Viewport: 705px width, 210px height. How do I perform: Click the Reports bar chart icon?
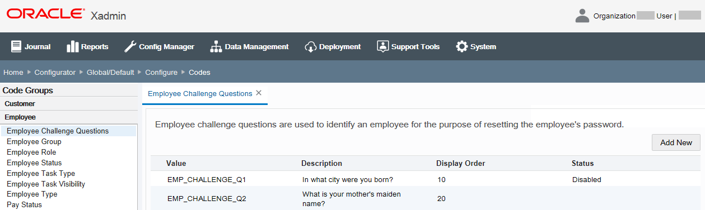pyautogui.click(x=72, y=46)
